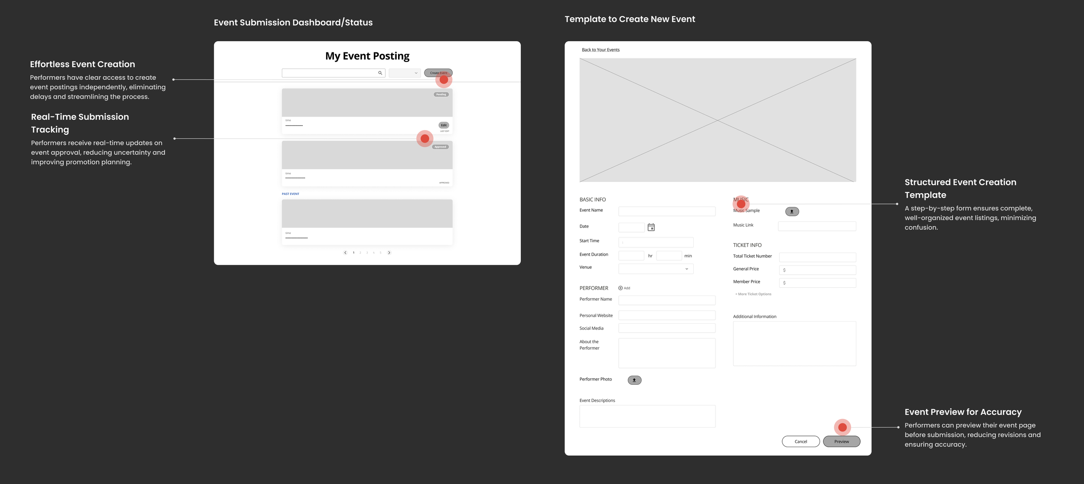Click the Add performer plus icon
This screenshot has height=484, width=1084.
[x=620, y=288]
